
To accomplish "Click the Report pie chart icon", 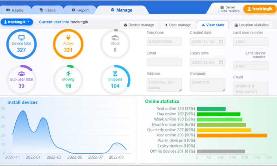I will point(73,10).
